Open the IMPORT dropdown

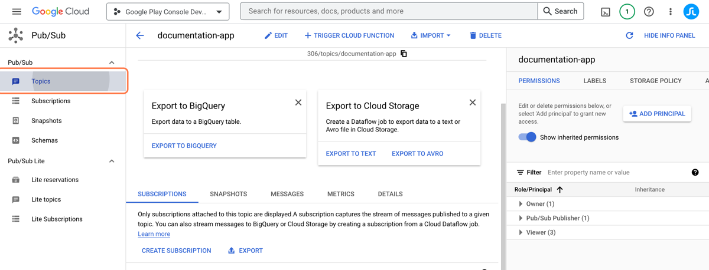click(x=431, y=35)
